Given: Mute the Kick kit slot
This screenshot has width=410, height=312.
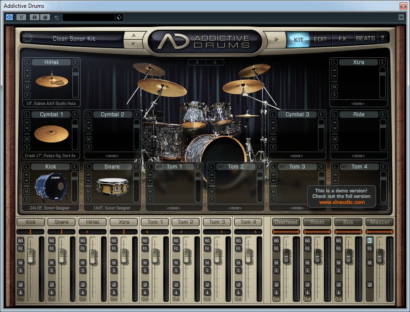Looking at the screenshot, I should pyautogui.click(x=27, y=192).
